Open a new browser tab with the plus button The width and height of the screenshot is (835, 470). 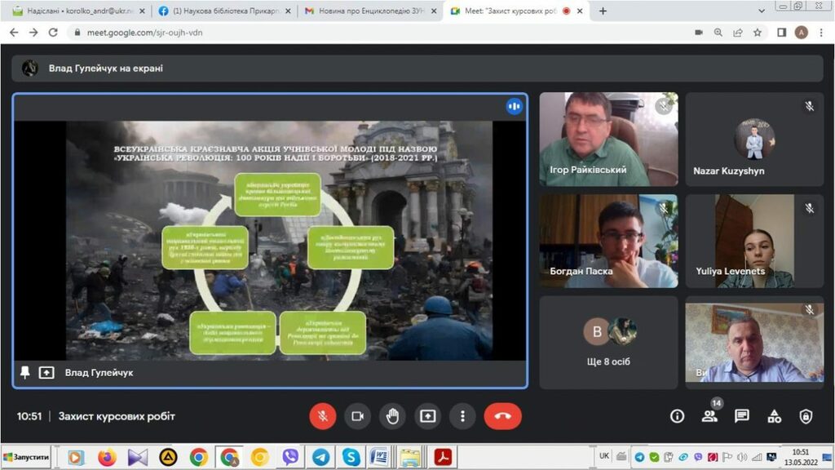603,11
